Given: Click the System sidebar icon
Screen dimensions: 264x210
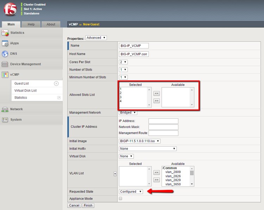Looking at the screenshot, I should (x=5, y=120).
